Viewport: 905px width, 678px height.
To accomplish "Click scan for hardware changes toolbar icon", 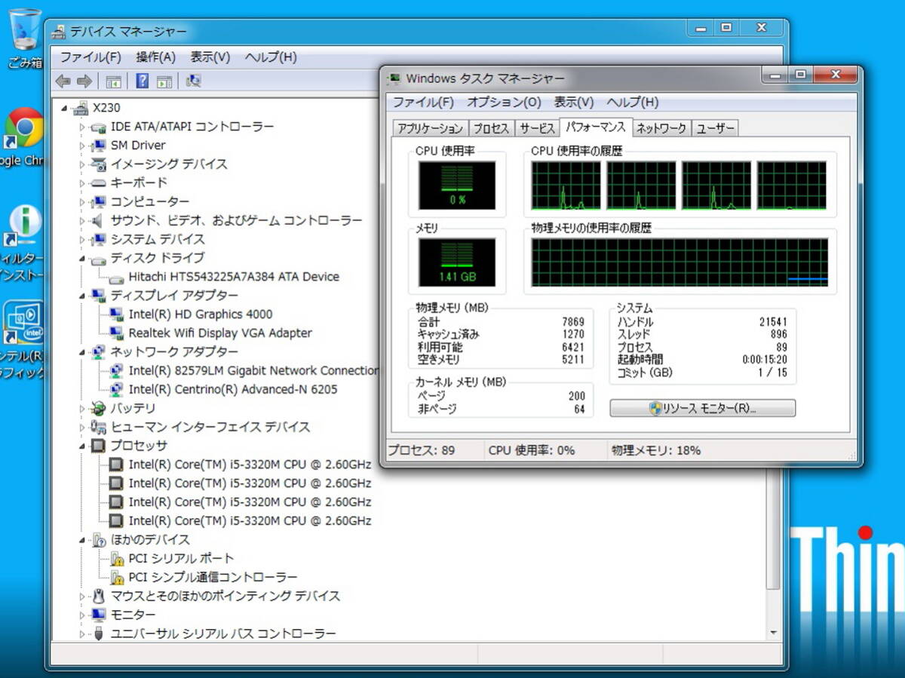I will tap(193, 81).
